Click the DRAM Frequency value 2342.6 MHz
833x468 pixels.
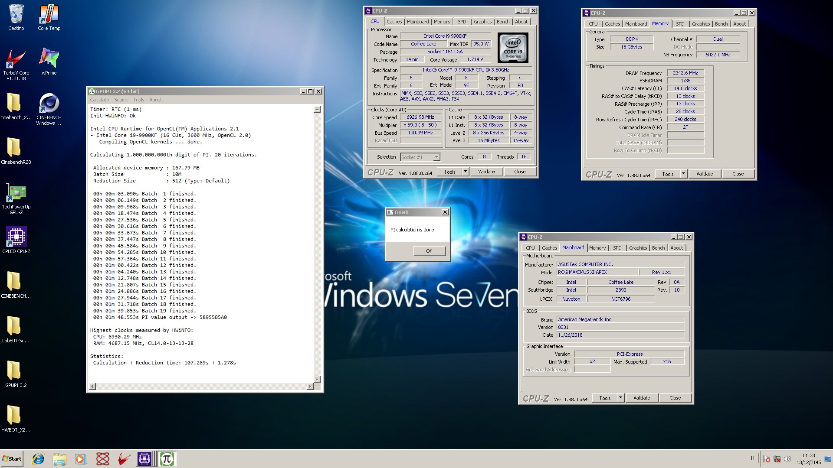[685, 73]
